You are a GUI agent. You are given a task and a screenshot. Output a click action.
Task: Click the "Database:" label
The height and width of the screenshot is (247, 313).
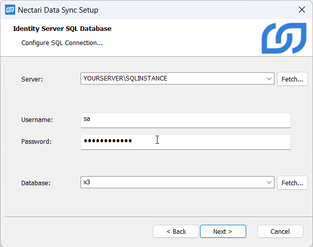pyautogui.click(x=36, y=183)
